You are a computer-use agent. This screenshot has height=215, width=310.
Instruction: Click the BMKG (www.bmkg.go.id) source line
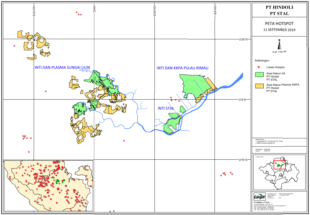(265, 143)
